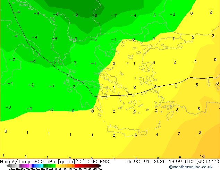Click the '(00+114)' forecast offset text
The image size is (220, 170).
pyautogui.click(x=208, y=162)
